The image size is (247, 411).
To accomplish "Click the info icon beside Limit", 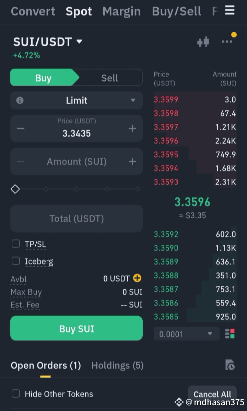I will click(x=20, y=100).
